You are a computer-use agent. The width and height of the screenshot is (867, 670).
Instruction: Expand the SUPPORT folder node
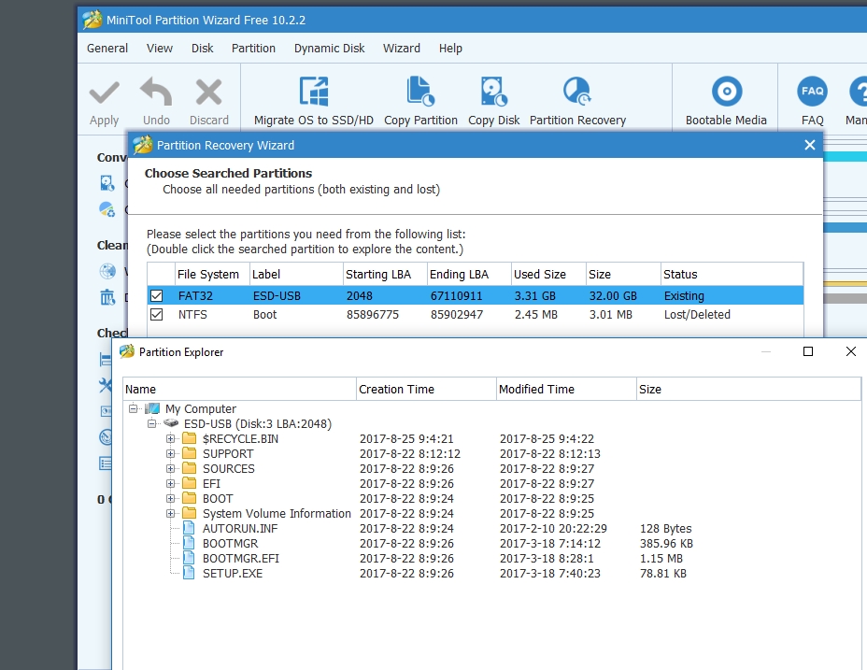click(x=170, y=453)
